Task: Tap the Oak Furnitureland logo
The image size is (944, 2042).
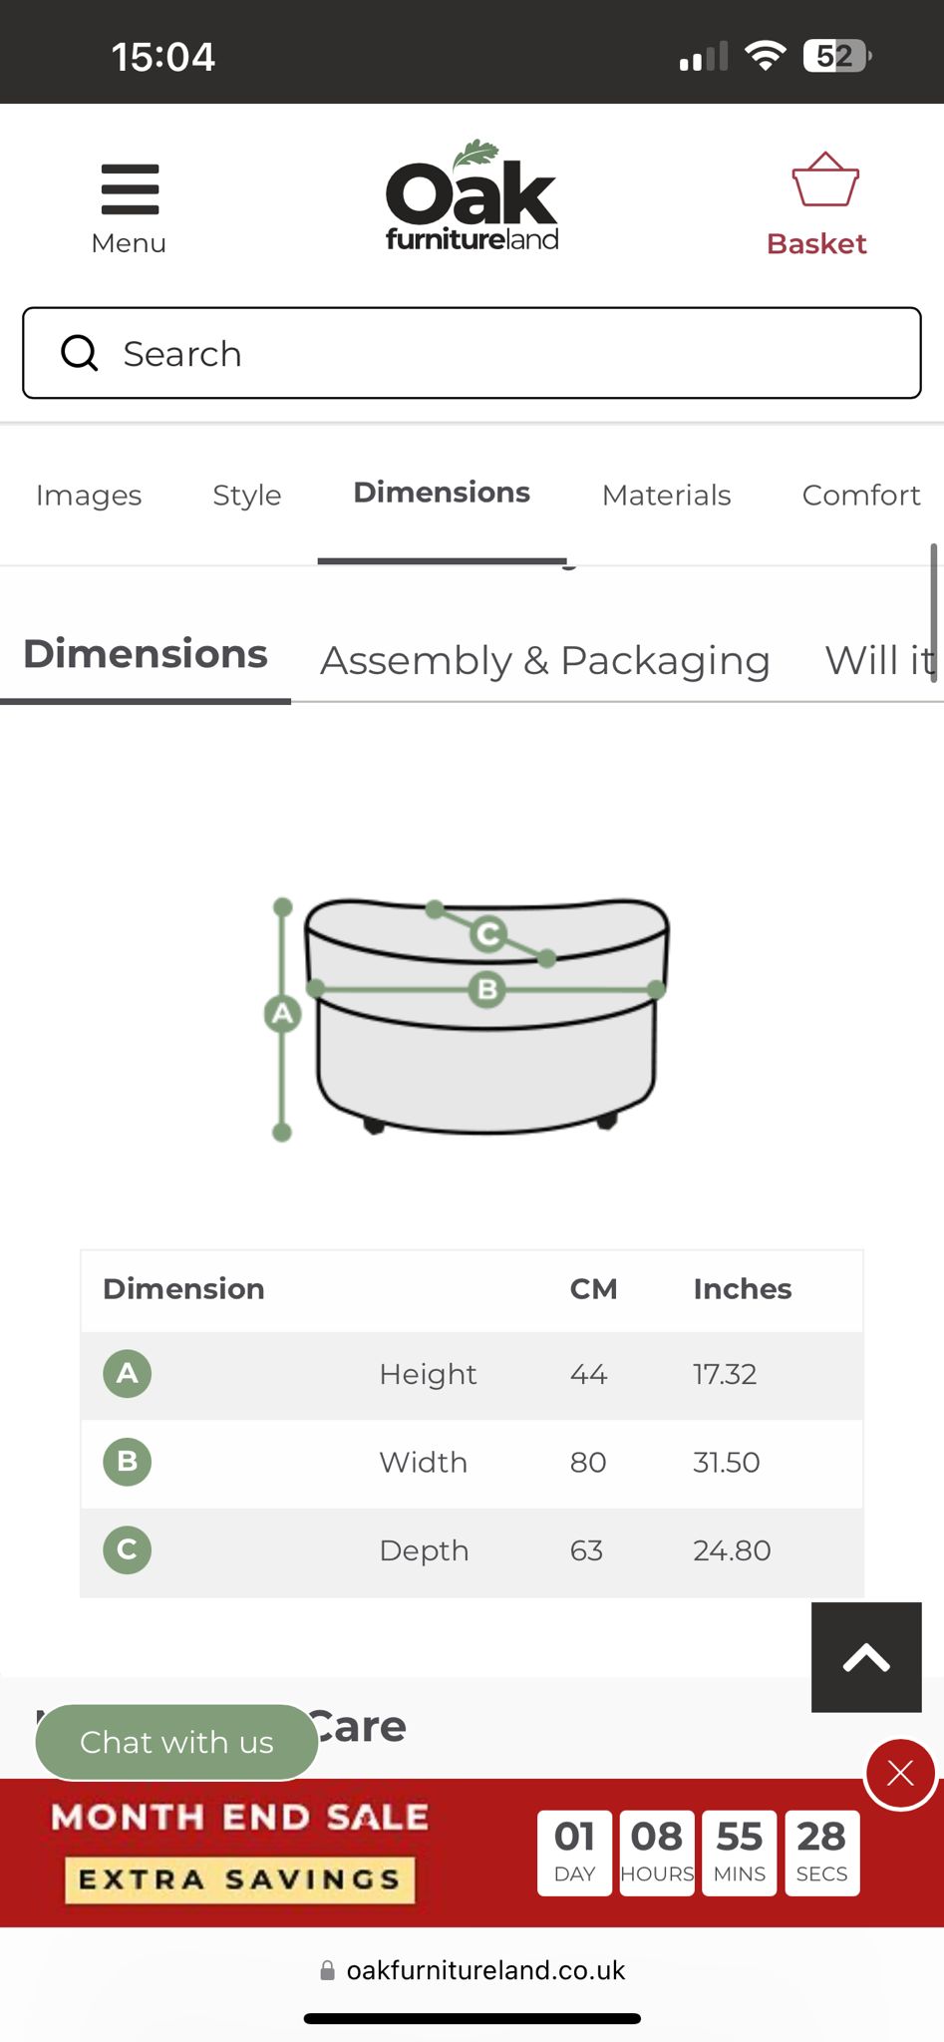Action: click(x=472, y=196)
